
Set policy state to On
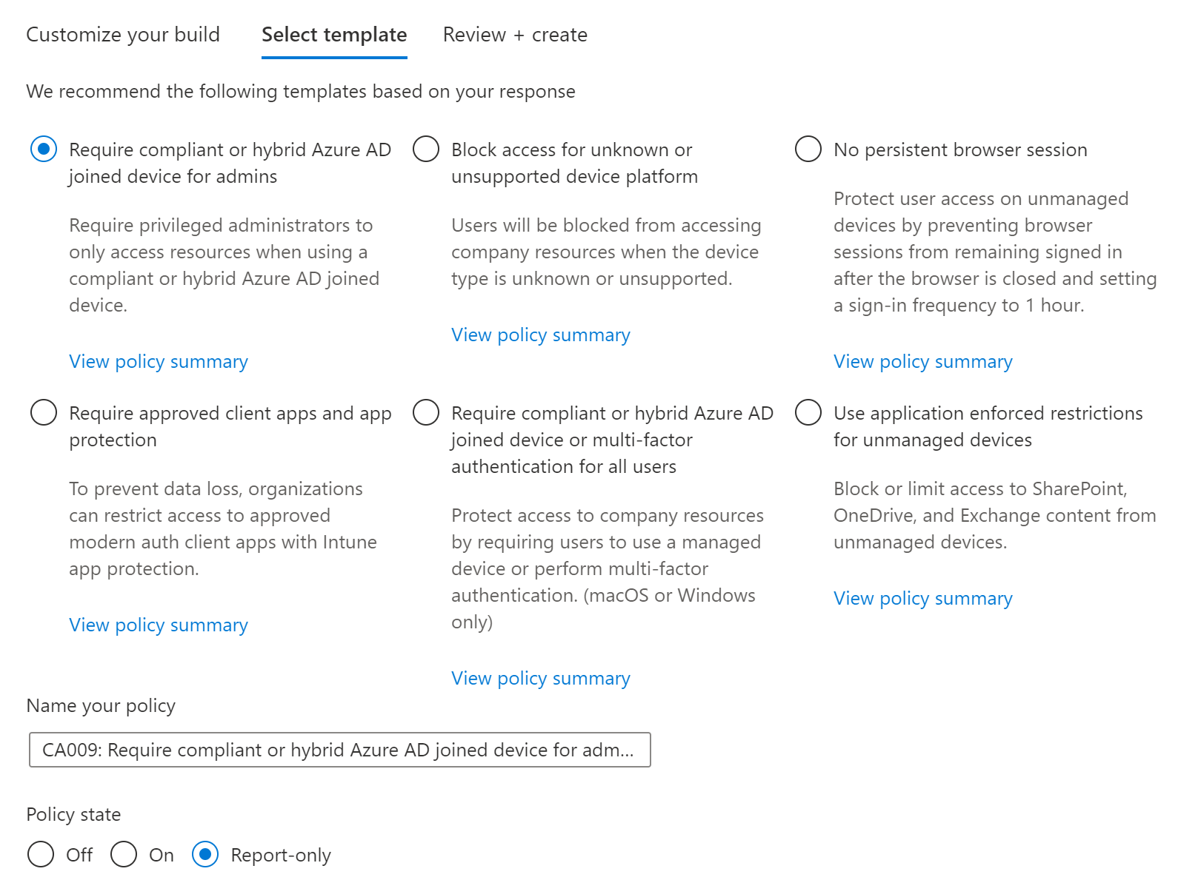124,854
